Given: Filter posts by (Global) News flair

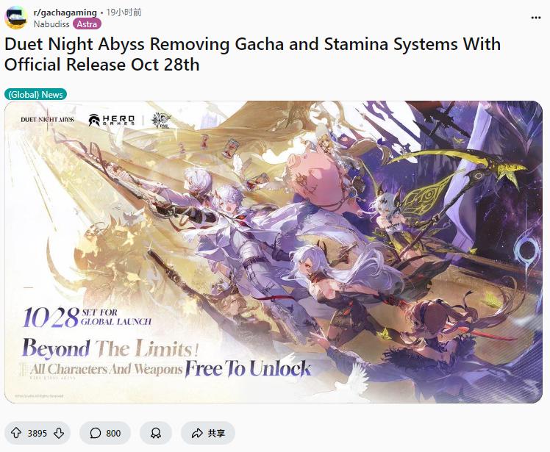Looking at the screenshot, I should [x=35, y=95].
